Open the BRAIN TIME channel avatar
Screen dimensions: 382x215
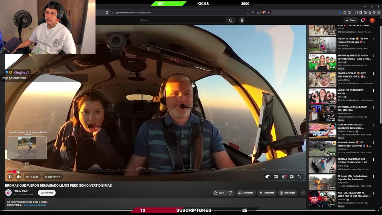tap(8, 193)
